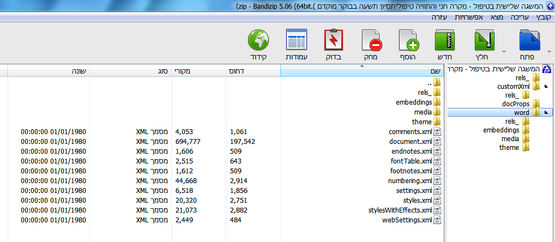Click the מחק (Delete) toolbar icon
The height and width of the screenshot is (242, 555).
pyautogui.click(x=372, y=40)
